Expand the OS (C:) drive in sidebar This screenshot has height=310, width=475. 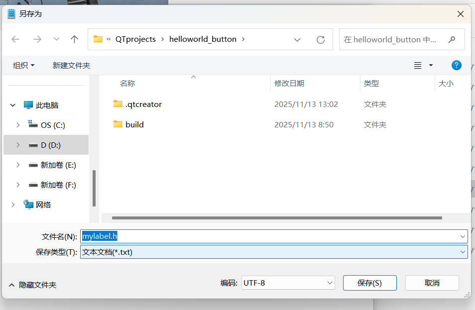click(x=18, y=125)
